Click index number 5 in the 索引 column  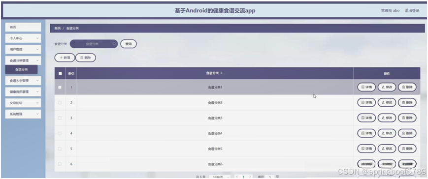[71, 149]
